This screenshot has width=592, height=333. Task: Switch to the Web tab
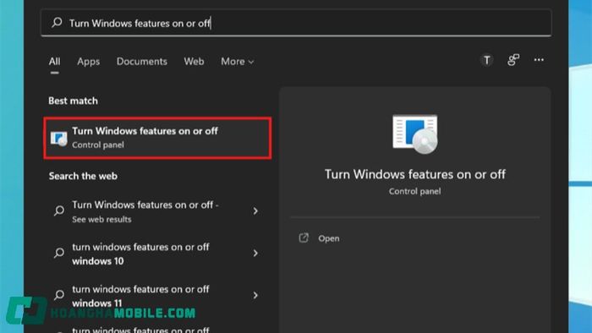pyautogui.click(x=194, y=62)
